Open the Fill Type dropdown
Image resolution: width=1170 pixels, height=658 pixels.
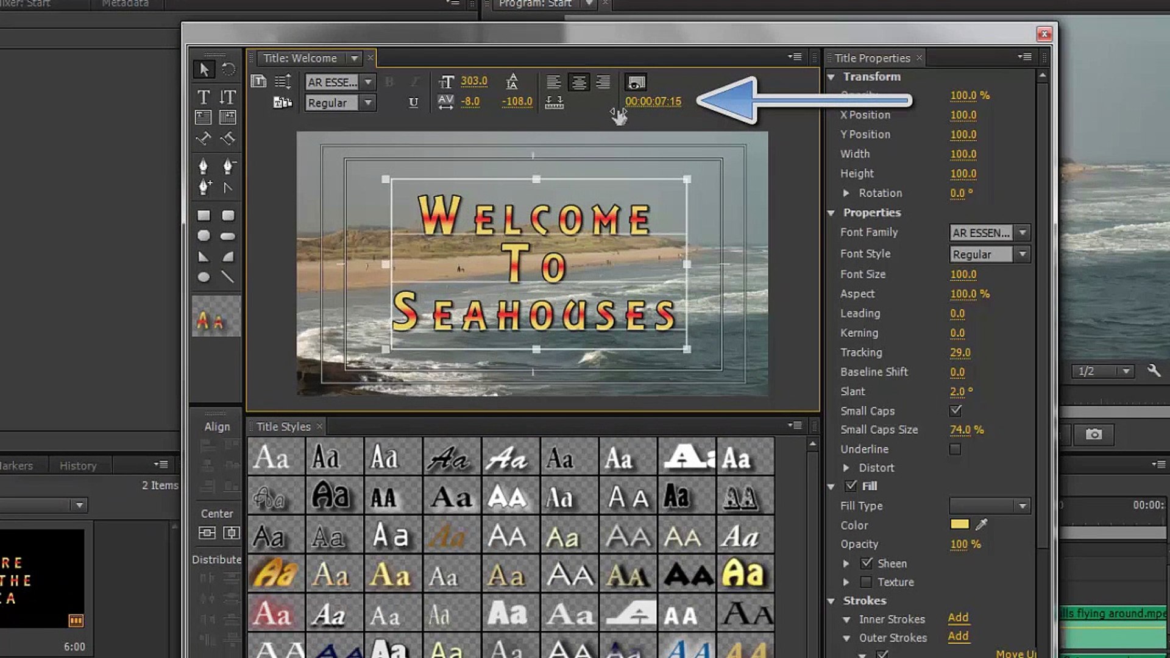[1023, 506]
